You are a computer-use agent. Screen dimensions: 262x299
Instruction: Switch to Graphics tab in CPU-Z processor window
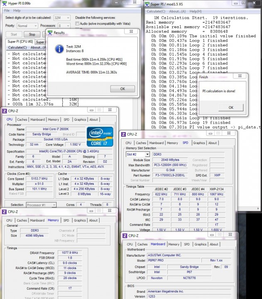80,120
